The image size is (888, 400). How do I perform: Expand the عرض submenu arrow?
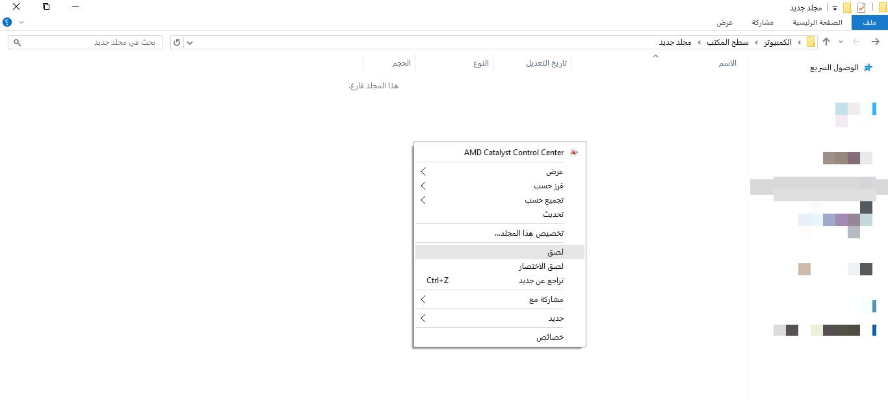coord(423,171)
